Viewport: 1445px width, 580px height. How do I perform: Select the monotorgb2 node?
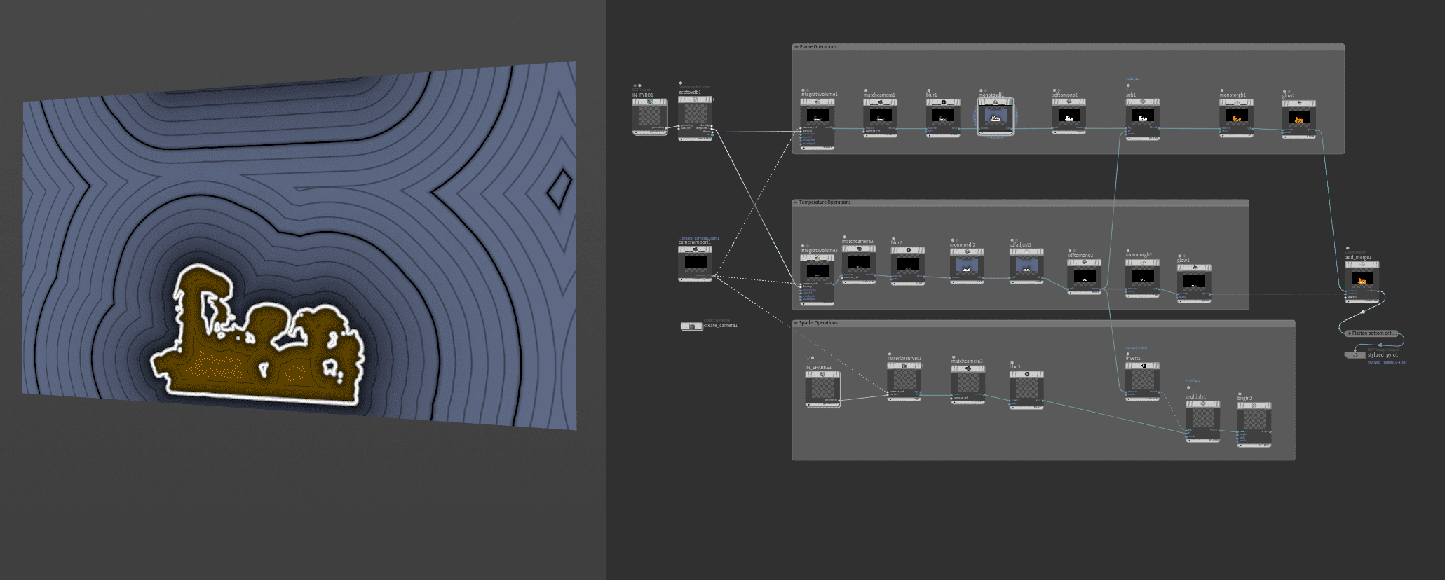(x=1143, y=278)
